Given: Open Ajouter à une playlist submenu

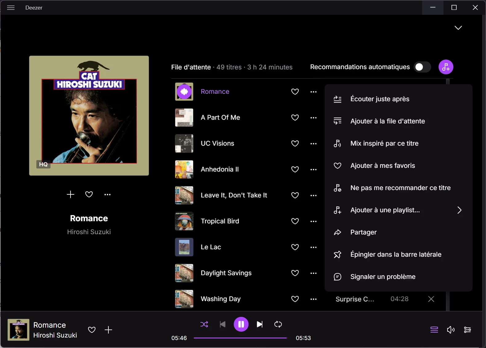Looking at the screenshot, I should coord(398,210).
